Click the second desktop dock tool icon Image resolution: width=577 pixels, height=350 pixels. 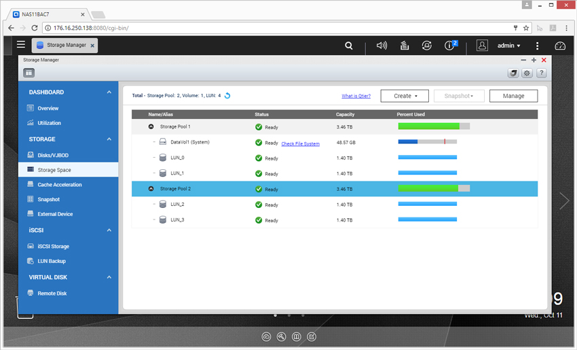click(x=282, y=336)
